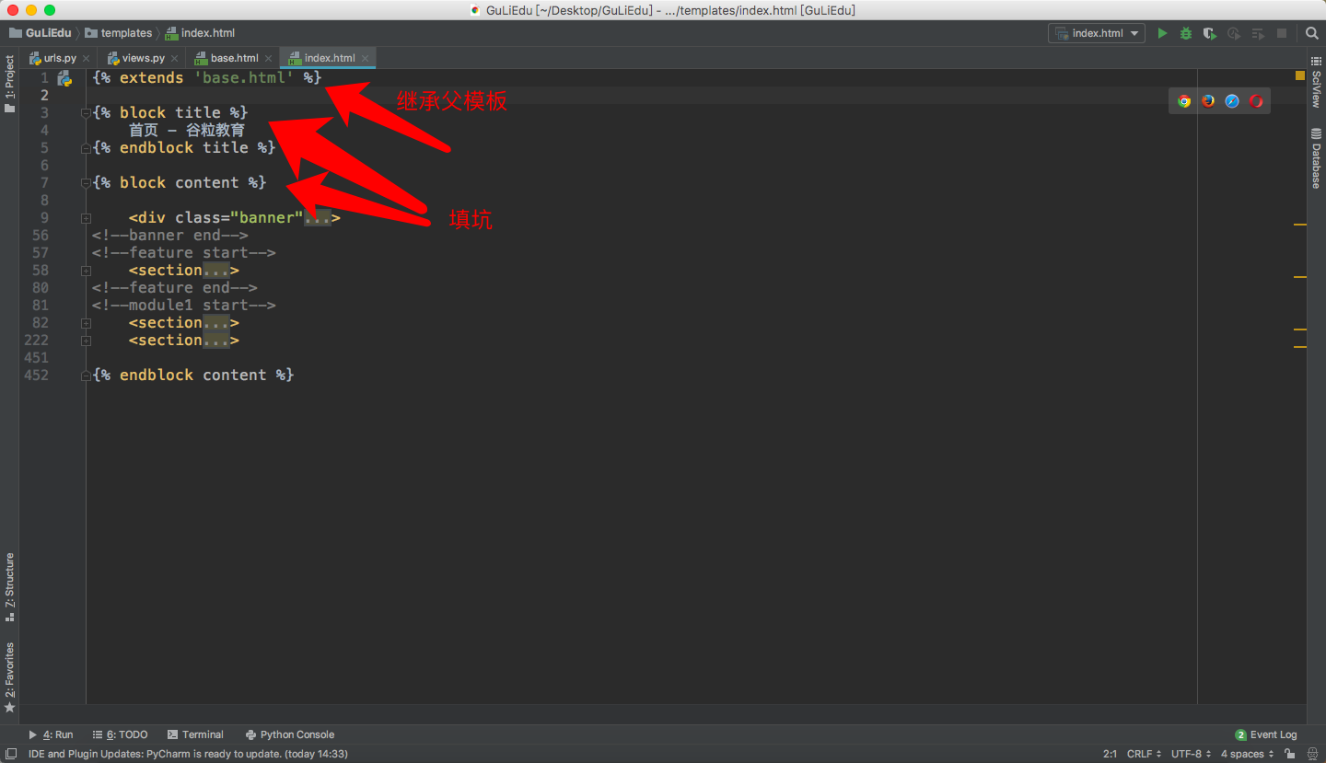Viewport: 1326px width, 763px height.
Task: Stop the running process
Action: 1282,33
